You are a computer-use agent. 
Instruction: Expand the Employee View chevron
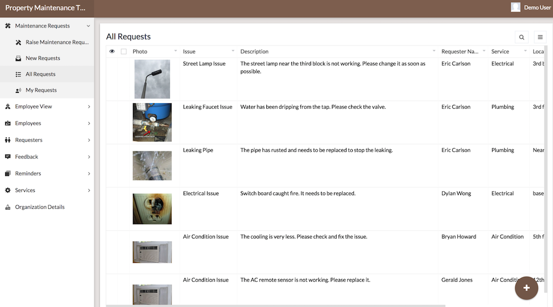[89, 106]
